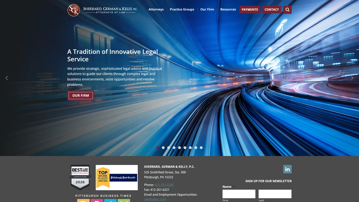
Task: Open the Best Law Firms 2026 badge
Action: click(80, 177)
